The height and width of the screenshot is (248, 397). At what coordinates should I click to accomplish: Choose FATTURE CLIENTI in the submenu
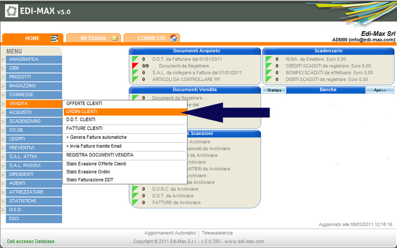(84, 128)
